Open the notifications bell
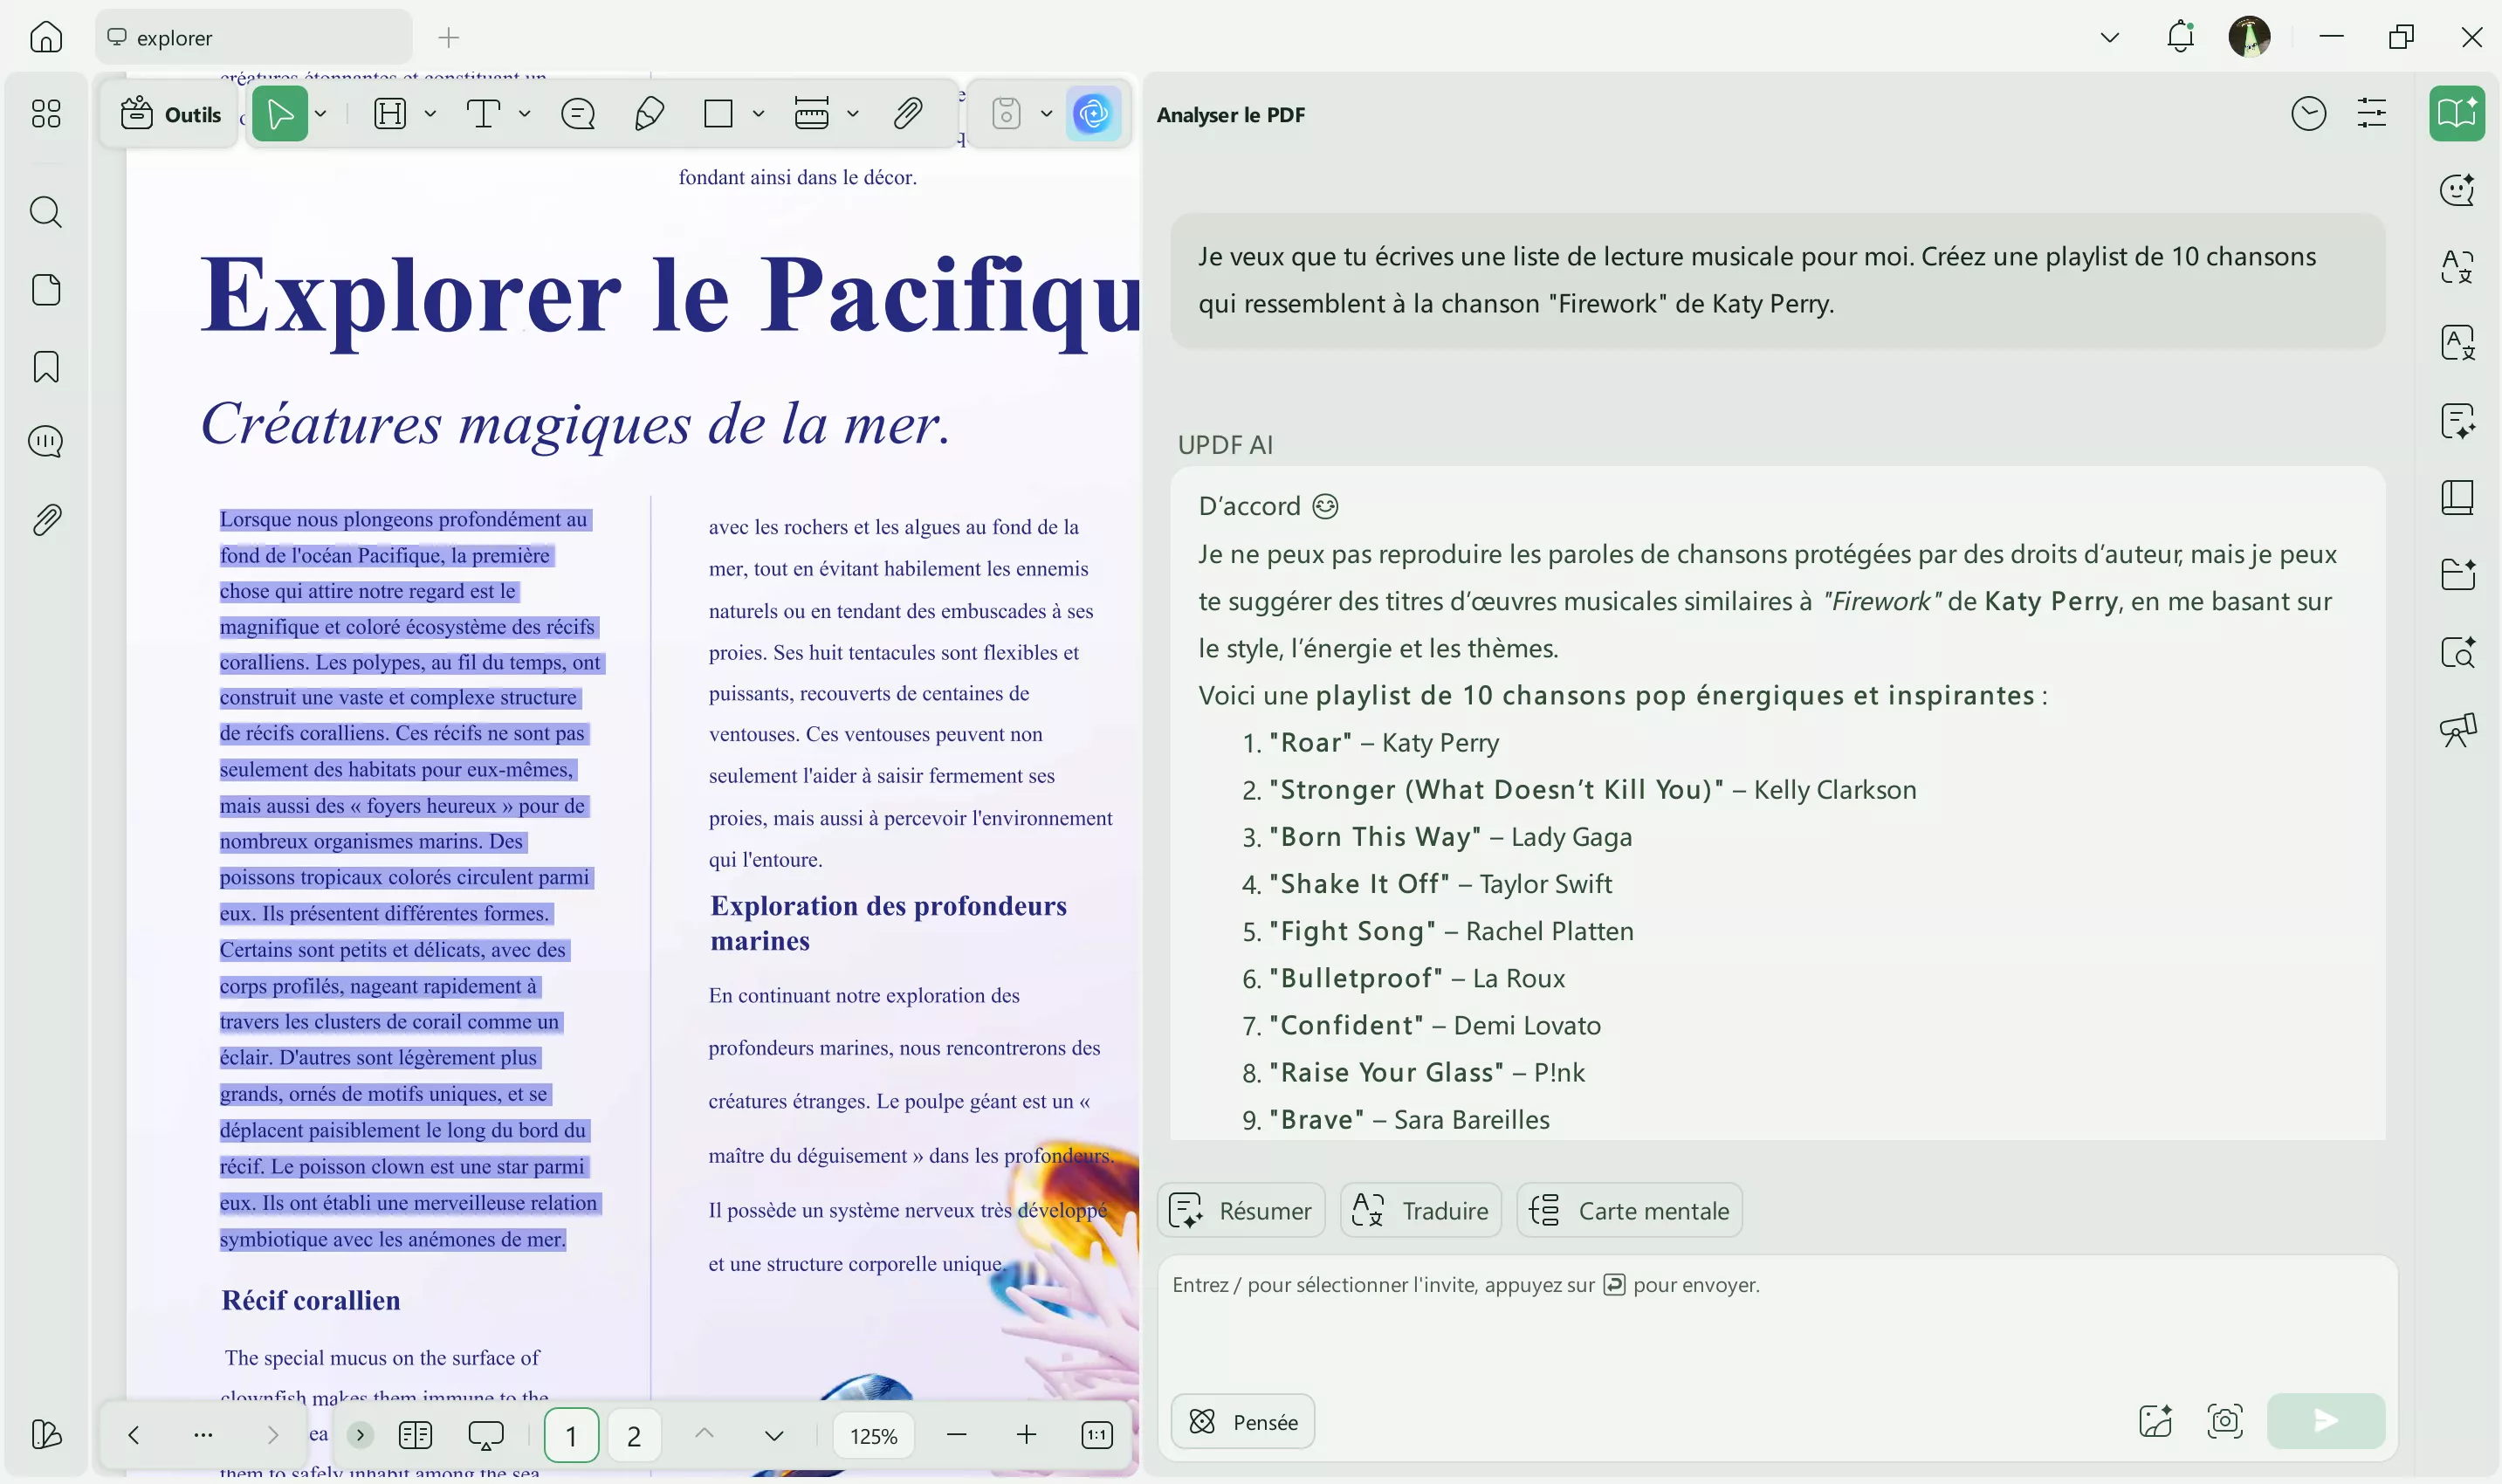Screen dimensions: 2502x1484 coord(2180,38)
